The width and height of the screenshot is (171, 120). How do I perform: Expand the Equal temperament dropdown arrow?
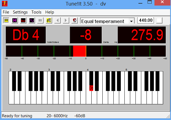131,21
